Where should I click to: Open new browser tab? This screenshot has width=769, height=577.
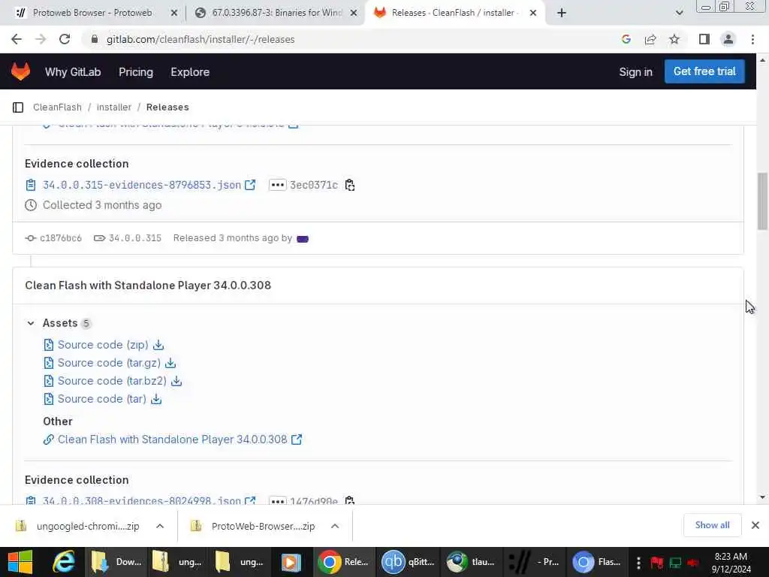[562, 13]
